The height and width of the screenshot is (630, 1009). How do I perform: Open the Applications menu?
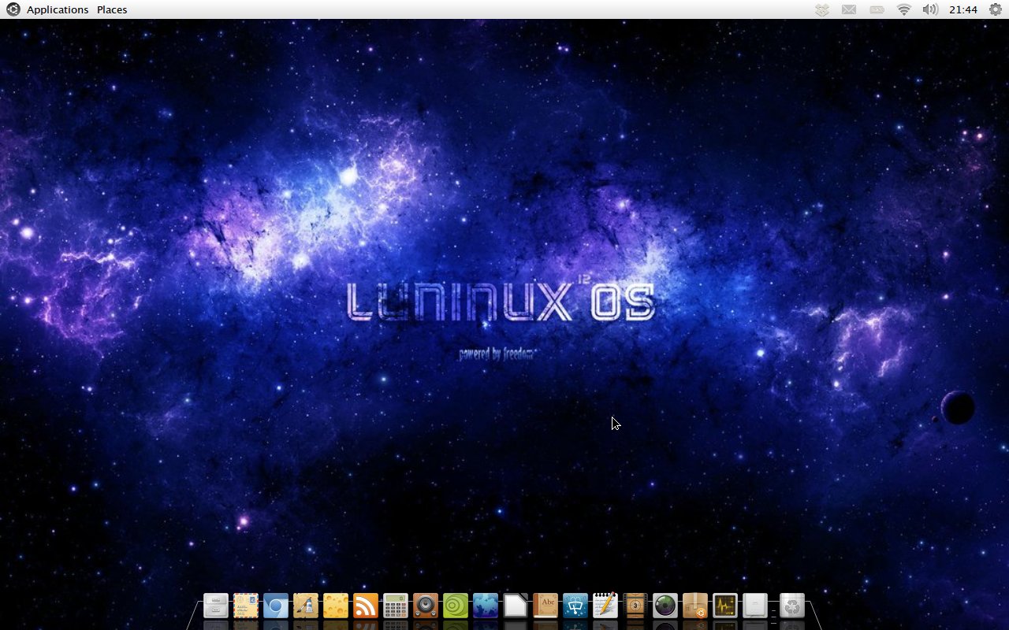coord(57,9)
